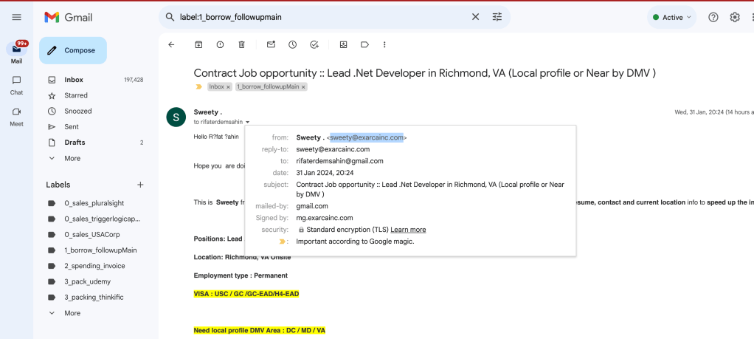Click the Gmail logo
Image resolution: width=754 pixels, height=339 pixels.
pos(69,17)
